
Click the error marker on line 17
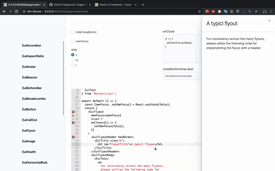click(x=73, y=123)
